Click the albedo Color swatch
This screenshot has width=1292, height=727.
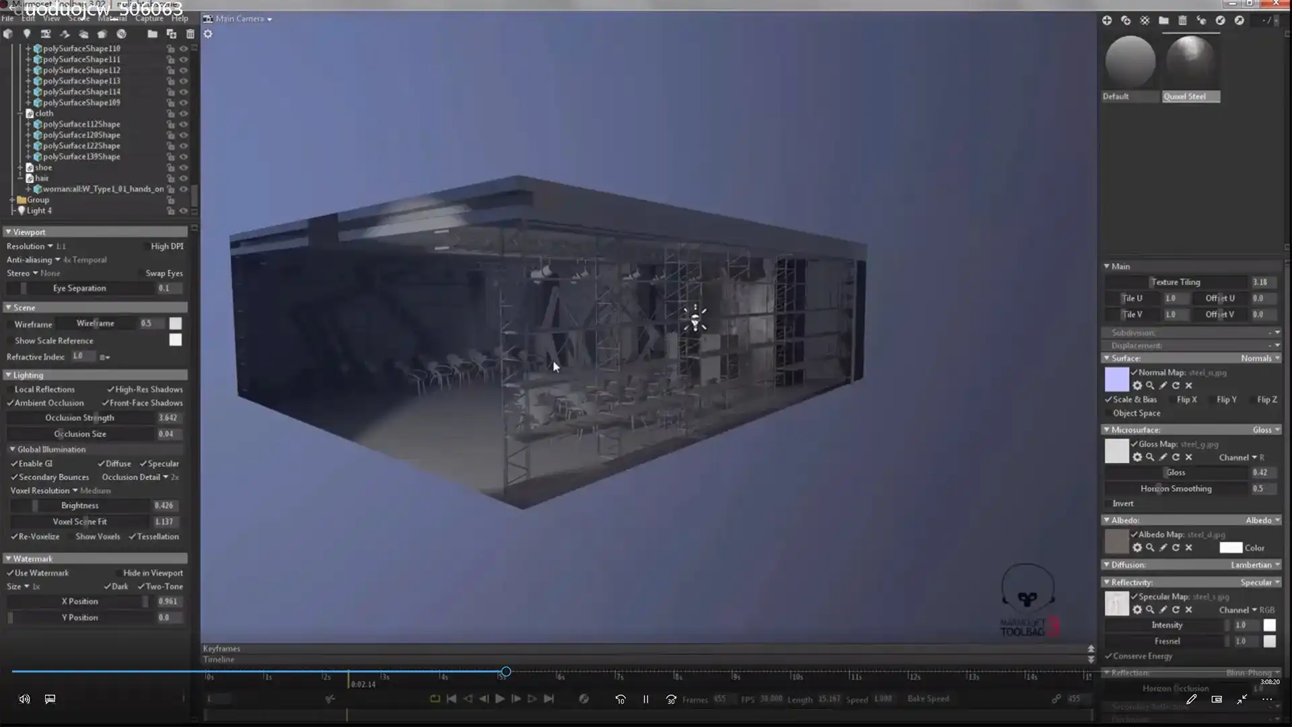[x=1230, y=548]
